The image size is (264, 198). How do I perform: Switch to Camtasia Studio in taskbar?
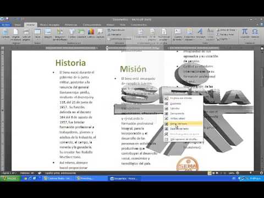pos(58,178)
